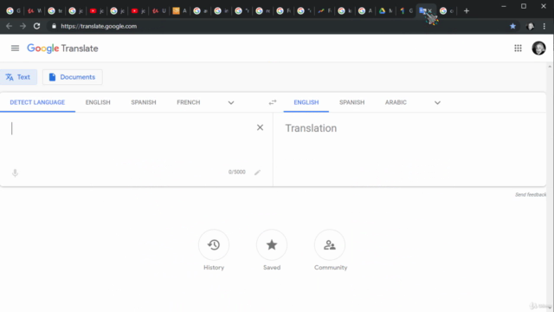Image resolution: width=554 pixels, height=312 pixels.
Task: Select Arabic as target language
Action: pos(396,102)
